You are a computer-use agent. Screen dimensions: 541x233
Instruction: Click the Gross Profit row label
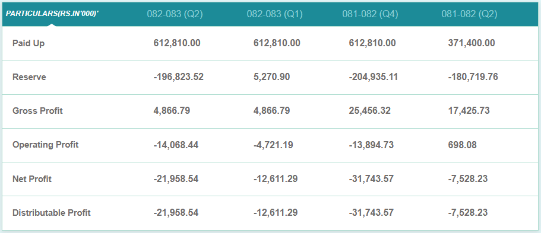point(37,111)
